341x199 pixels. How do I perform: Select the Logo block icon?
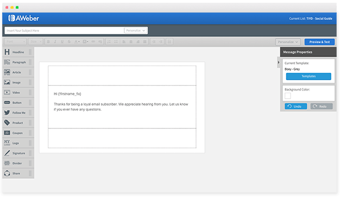coord(7,143)
